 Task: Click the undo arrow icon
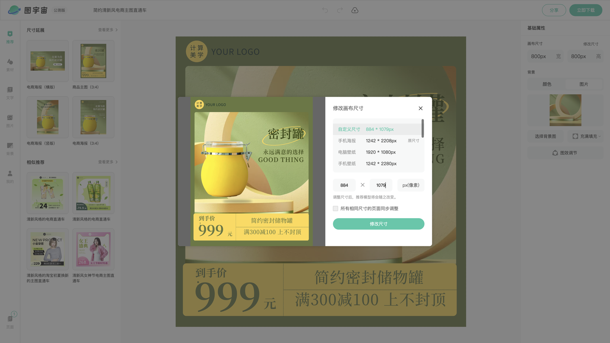pyautogui.click(x=325, y=10)
